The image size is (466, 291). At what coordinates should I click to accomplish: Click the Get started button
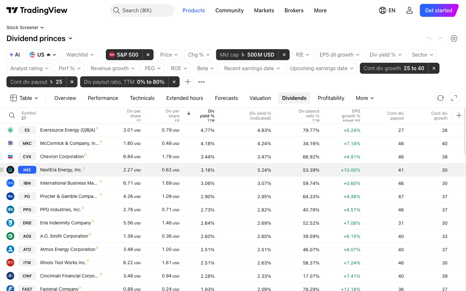(x=439, y=10)
